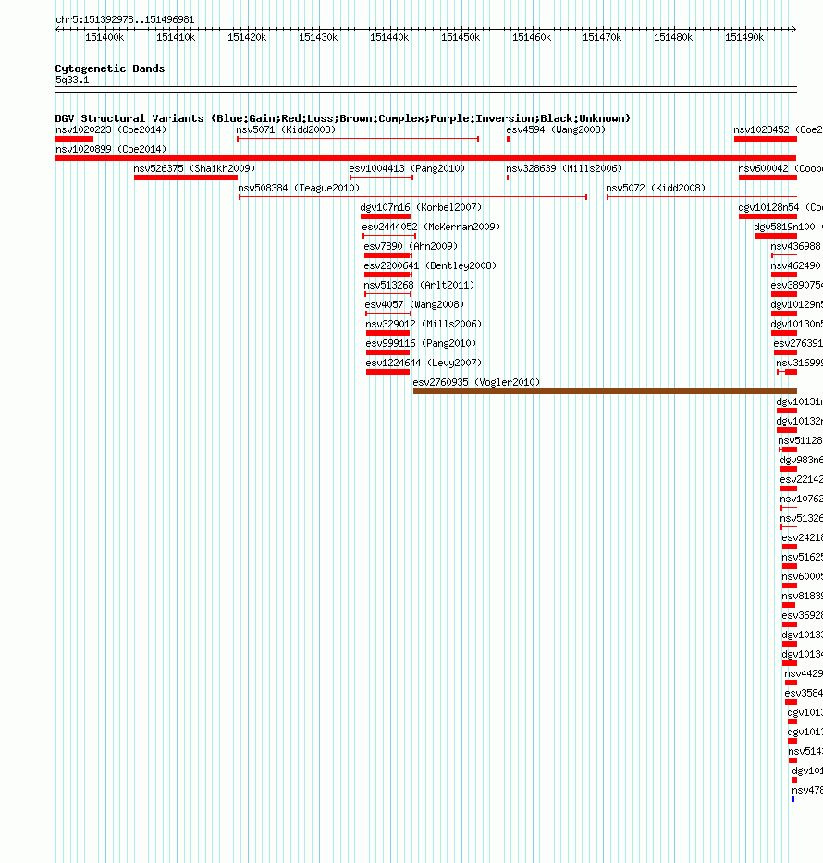Click the thin esv1004413 variant line
The image size is (823, 863).
pos(381,178)
